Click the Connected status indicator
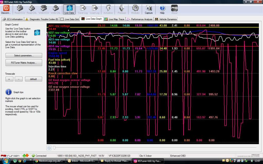This screenshot has width=263, height=164. pos(39,156)
